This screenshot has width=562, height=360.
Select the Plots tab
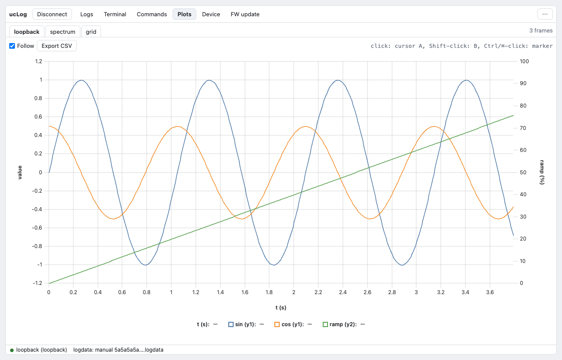pos(184,14)
